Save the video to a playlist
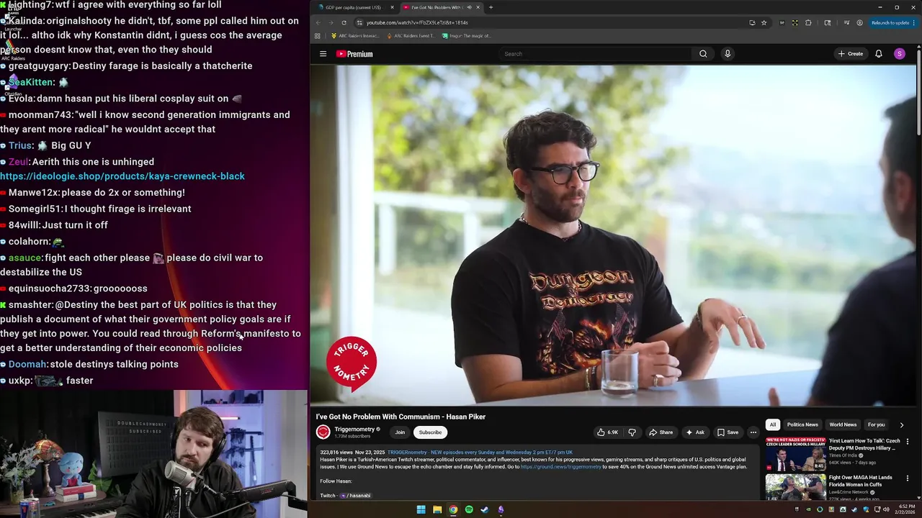This screenshot has height=518, width=922. [728, 432]
